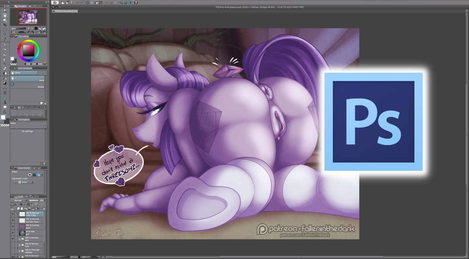This screenshot has width=469, height=259.
Task: Toggle the Lock layer icon
Action: tap(28, 204)
